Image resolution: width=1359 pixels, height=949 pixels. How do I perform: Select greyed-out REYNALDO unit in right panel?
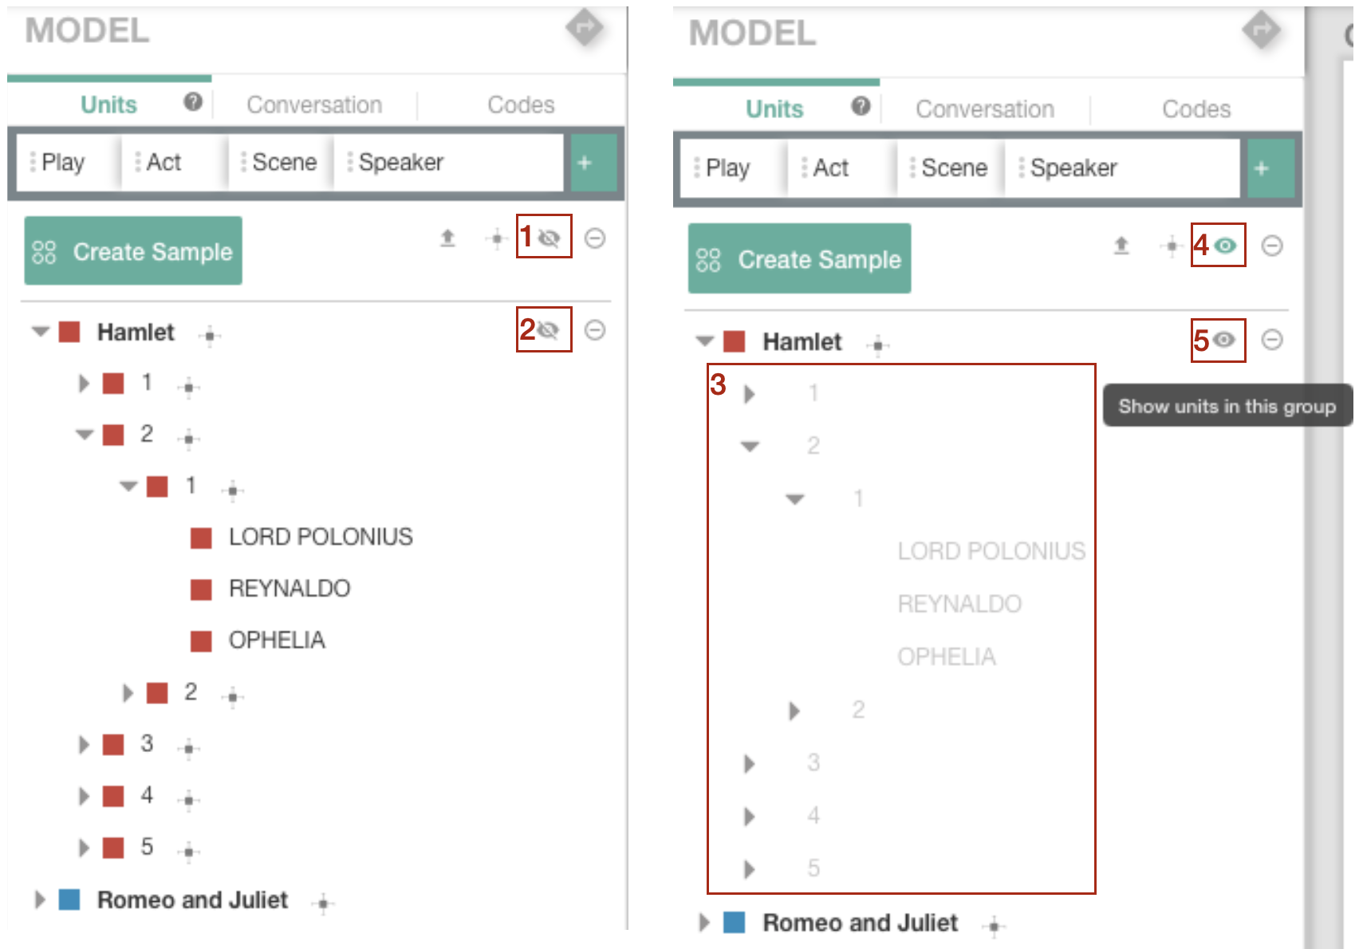959,604
